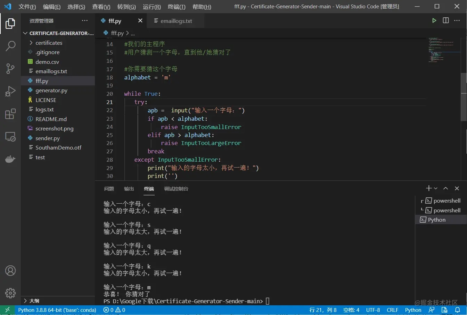
Task: Maximize the terminal panel size
Action: [446, 188]
